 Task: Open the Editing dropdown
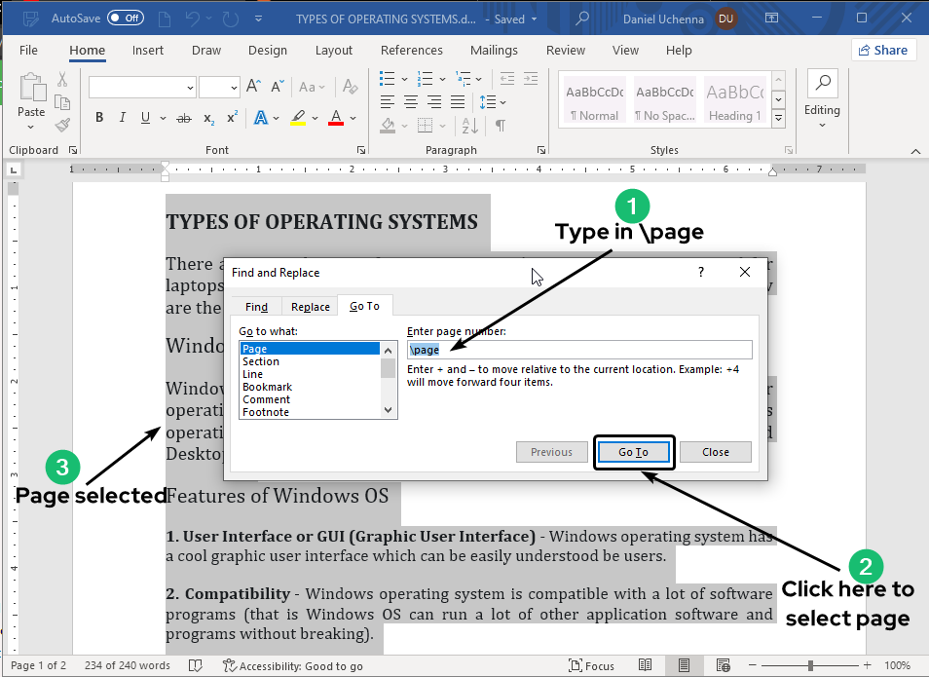pos(822,97)
